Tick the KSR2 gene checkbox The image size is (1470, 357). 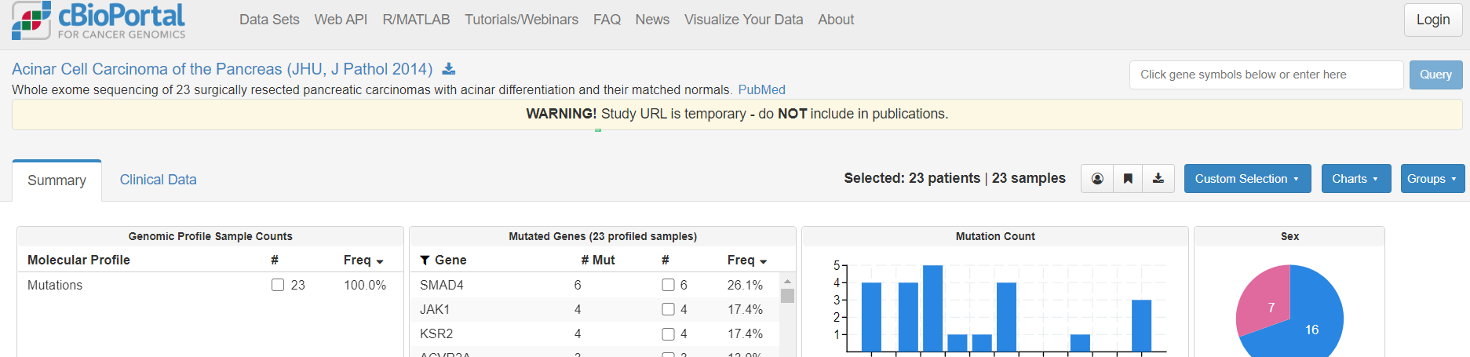668,333
